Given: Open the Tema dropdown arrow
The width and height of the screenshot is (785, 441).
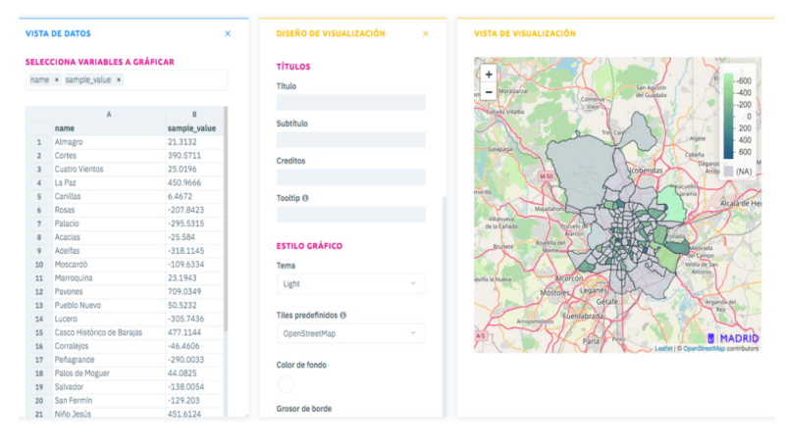Looking at the screenshot, I should click(x=413, y=283).
